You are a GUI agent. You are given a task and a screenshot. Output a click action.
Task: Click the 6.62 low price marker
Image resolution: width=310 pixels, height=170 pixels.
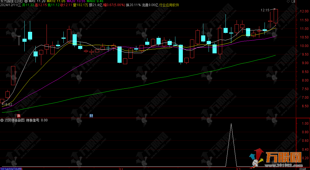pos(8,104)
